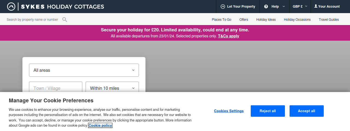Open the GBP £ currency dropdown
350x131 pixels.
300,7
